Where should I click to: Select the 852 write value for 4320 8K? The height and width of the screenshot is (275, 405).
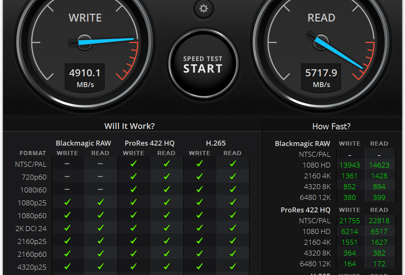[x=349, y=187]
